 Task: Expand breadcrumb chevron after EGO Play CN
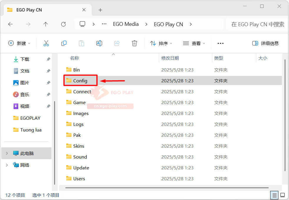[x=191, y=24]
